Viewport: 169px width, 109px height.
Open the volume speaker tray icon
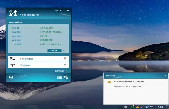click(142, 107)
